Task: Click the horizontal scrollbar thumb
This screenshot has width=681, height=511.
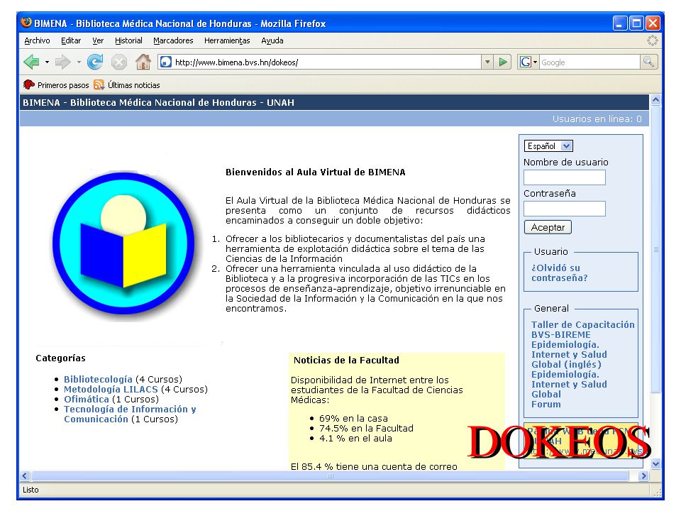Action: [330, 476]
